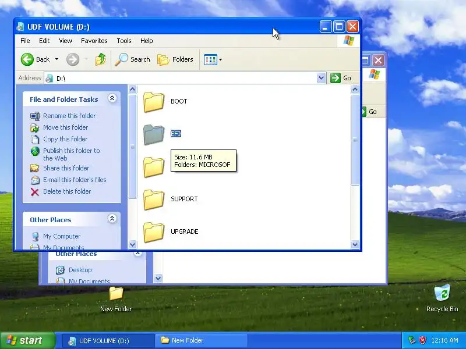Open the Back history dropdown arrow
Image resolution: width=466 pixels, height=349 pixels.
(x=57, y=59)
